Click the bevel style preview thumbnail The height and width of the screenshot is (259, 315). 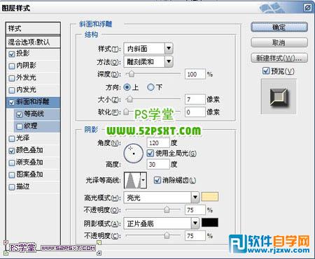[x=279, y=96]
